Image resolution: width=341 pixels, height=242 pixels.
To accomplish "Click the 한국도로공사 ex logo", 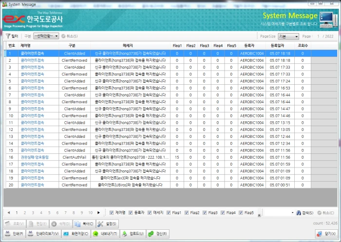I will [x=33, y=19].
